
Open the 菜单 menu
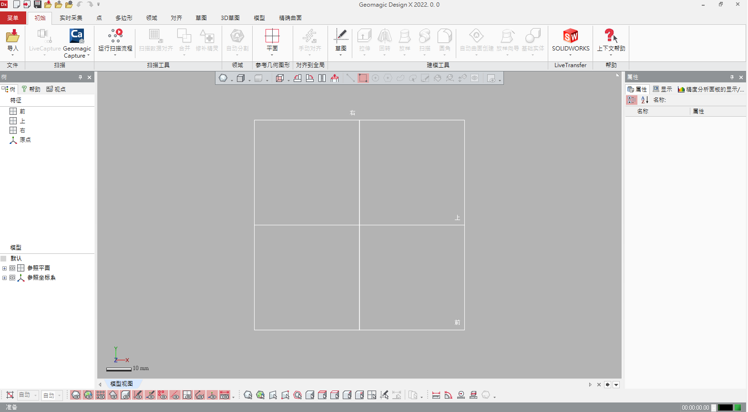pos(13,18)
